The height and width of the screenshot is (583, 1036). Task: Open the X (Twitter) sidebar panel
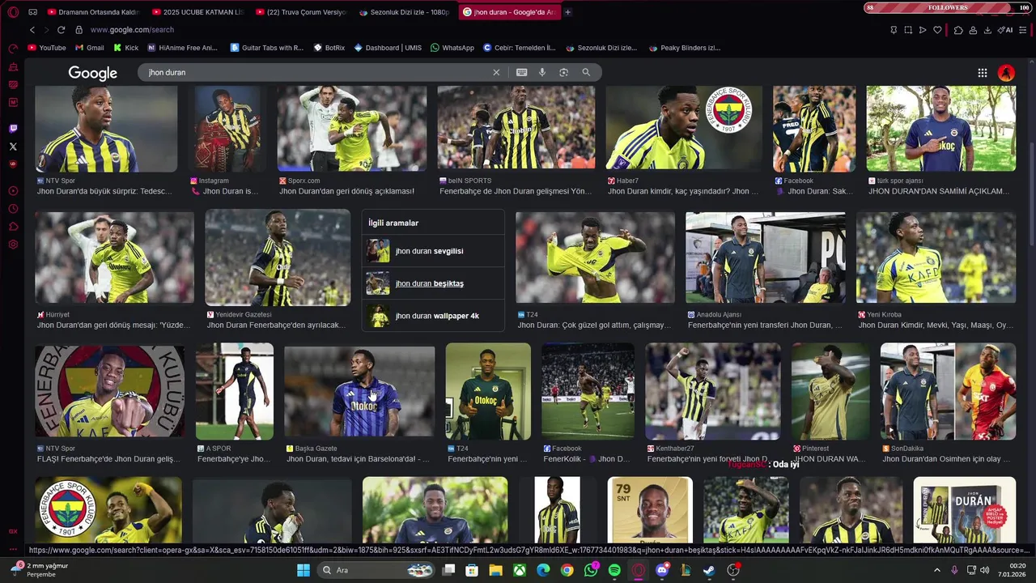[13, 147]
